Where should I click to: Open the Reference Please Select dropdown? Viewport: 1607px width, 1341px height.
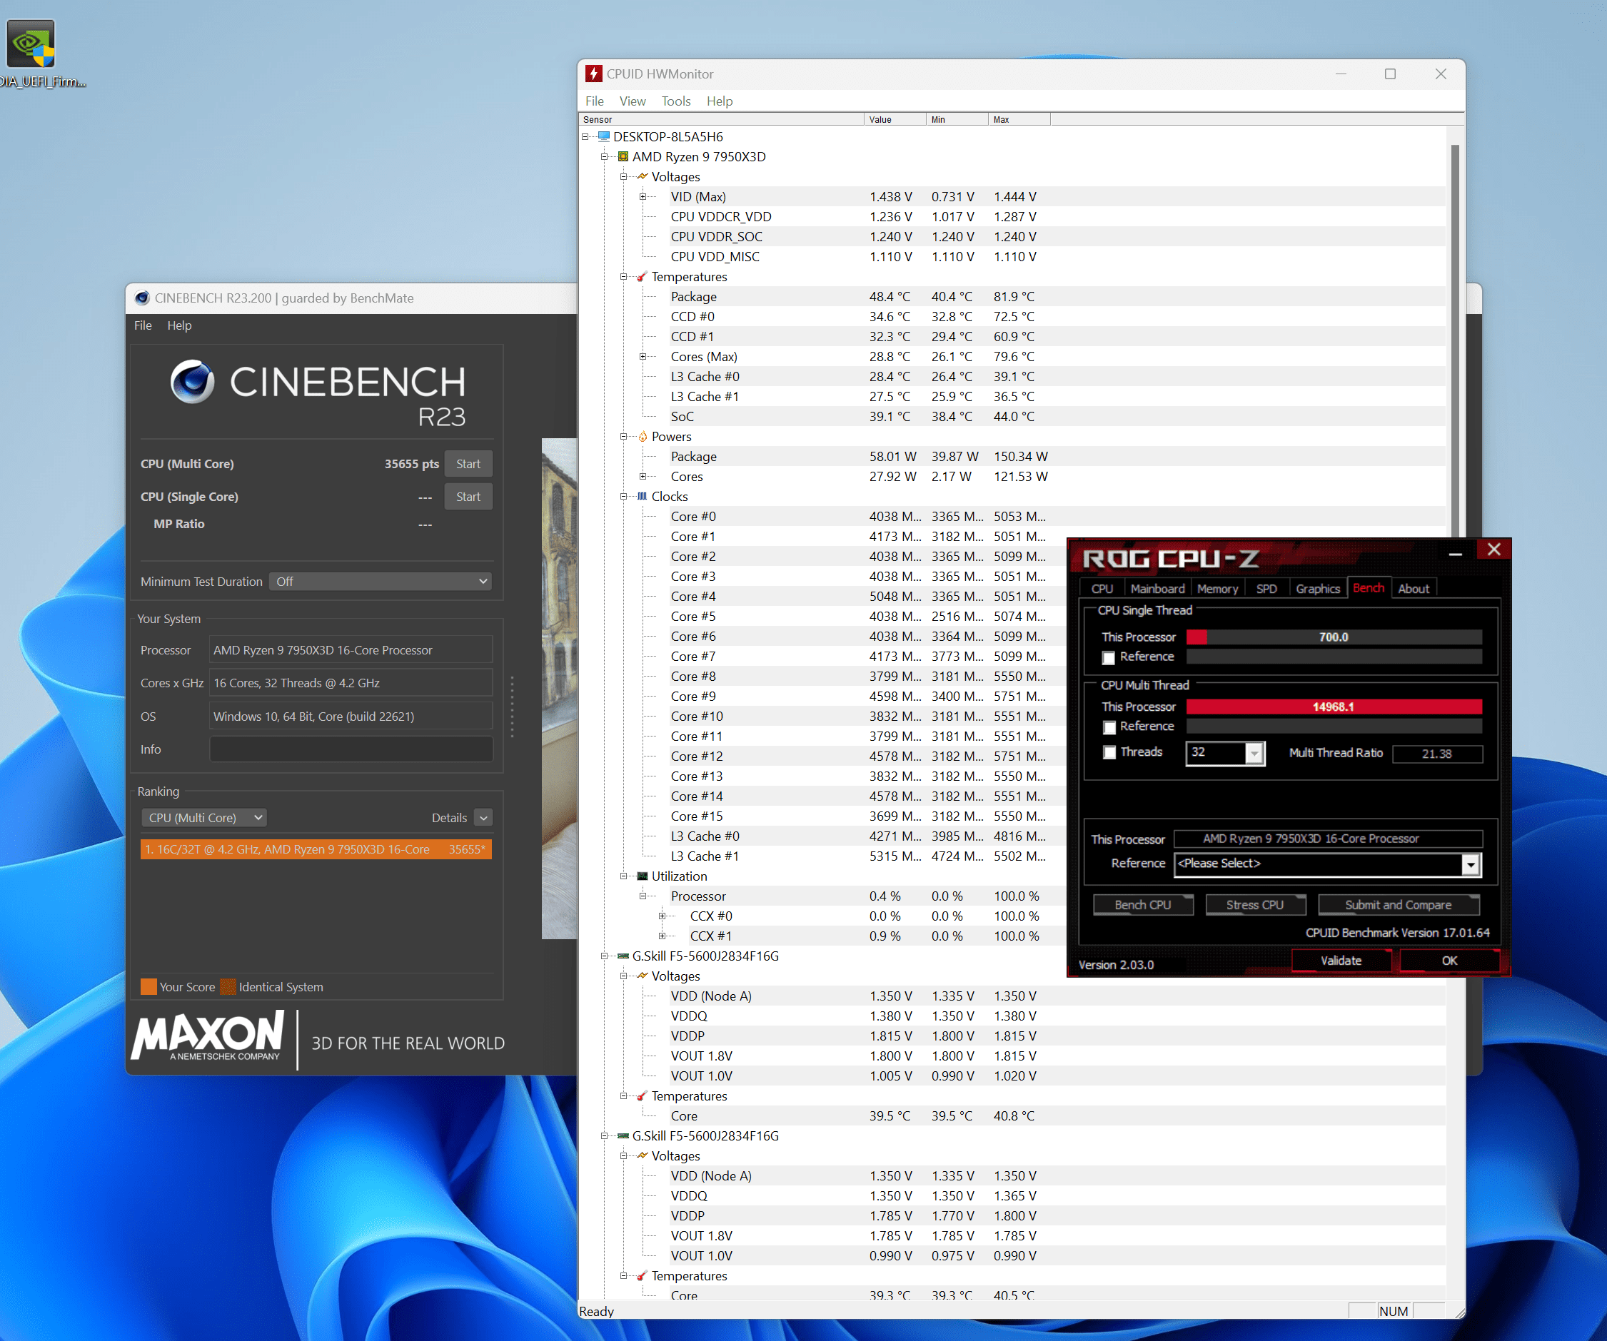[x=1470, y=864]
